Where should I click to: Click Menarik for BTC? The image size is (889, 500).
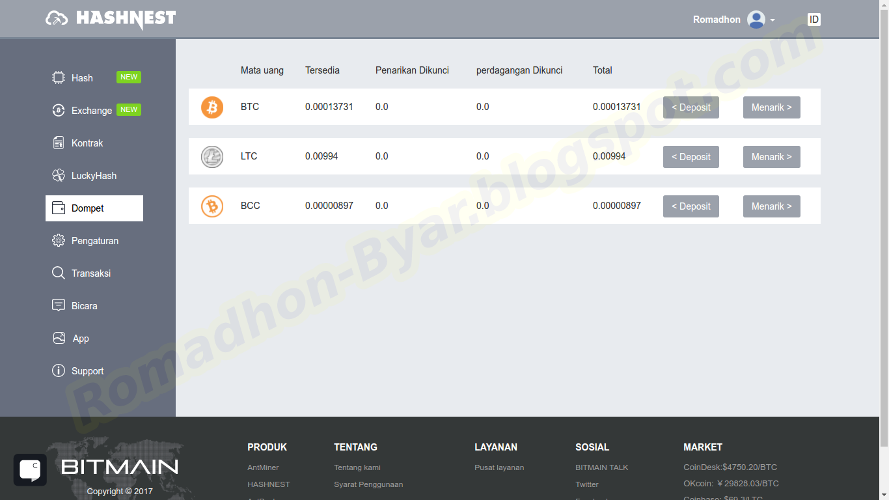pyautogui.click(x=772, y=107)
